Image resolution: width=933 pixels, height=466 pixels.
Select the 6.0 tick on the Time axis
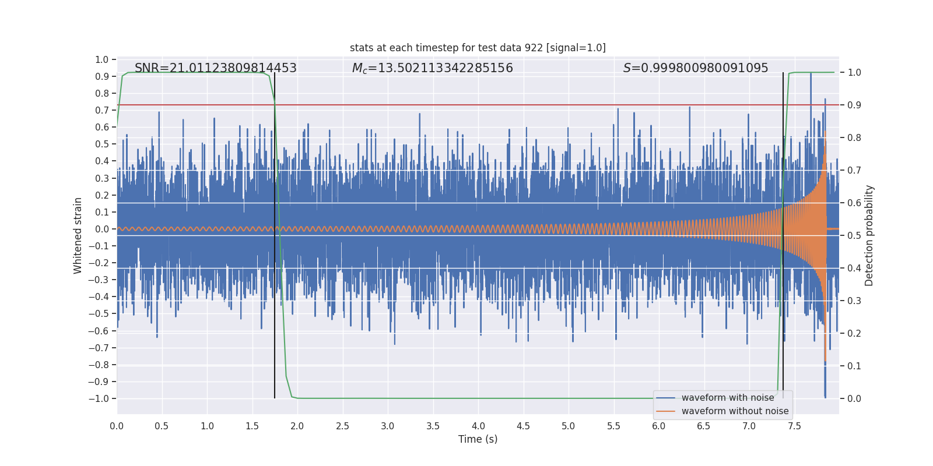tap(659, 426)
